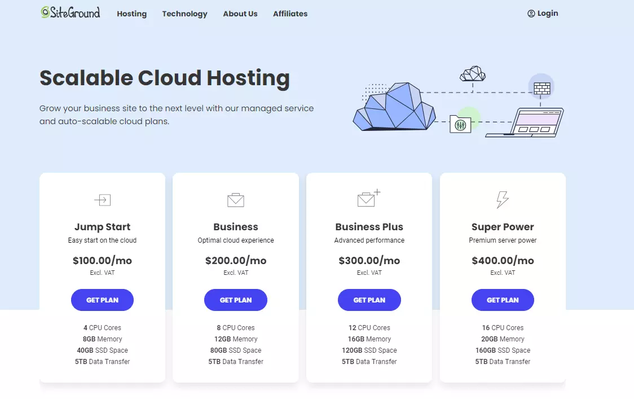Open the Hosting menu
Image resolution: width=634 pixels, height=399 pixels.
131,14
